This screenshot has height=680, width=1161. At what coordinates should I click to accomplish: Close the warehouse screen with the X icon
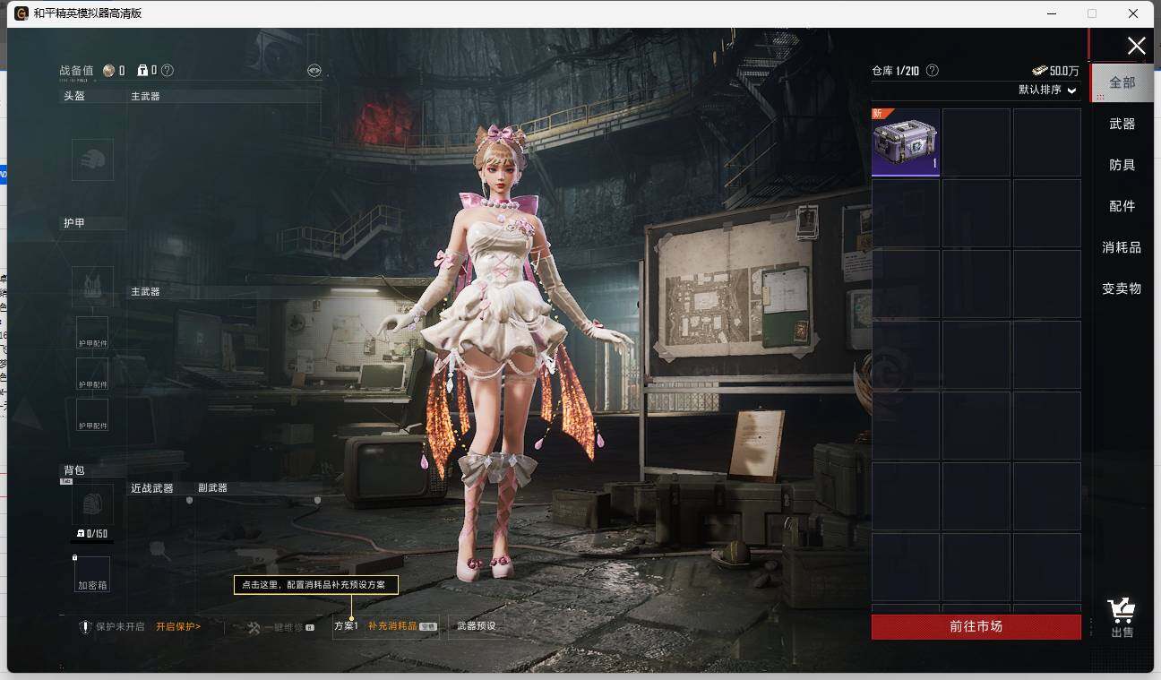click(x=1136, y=46)
